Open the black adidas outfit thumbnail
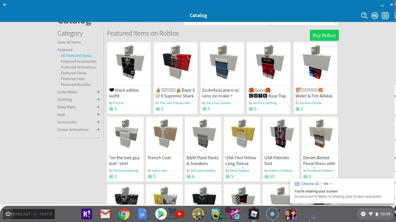 pyautogui.click(x=129, y=64)
